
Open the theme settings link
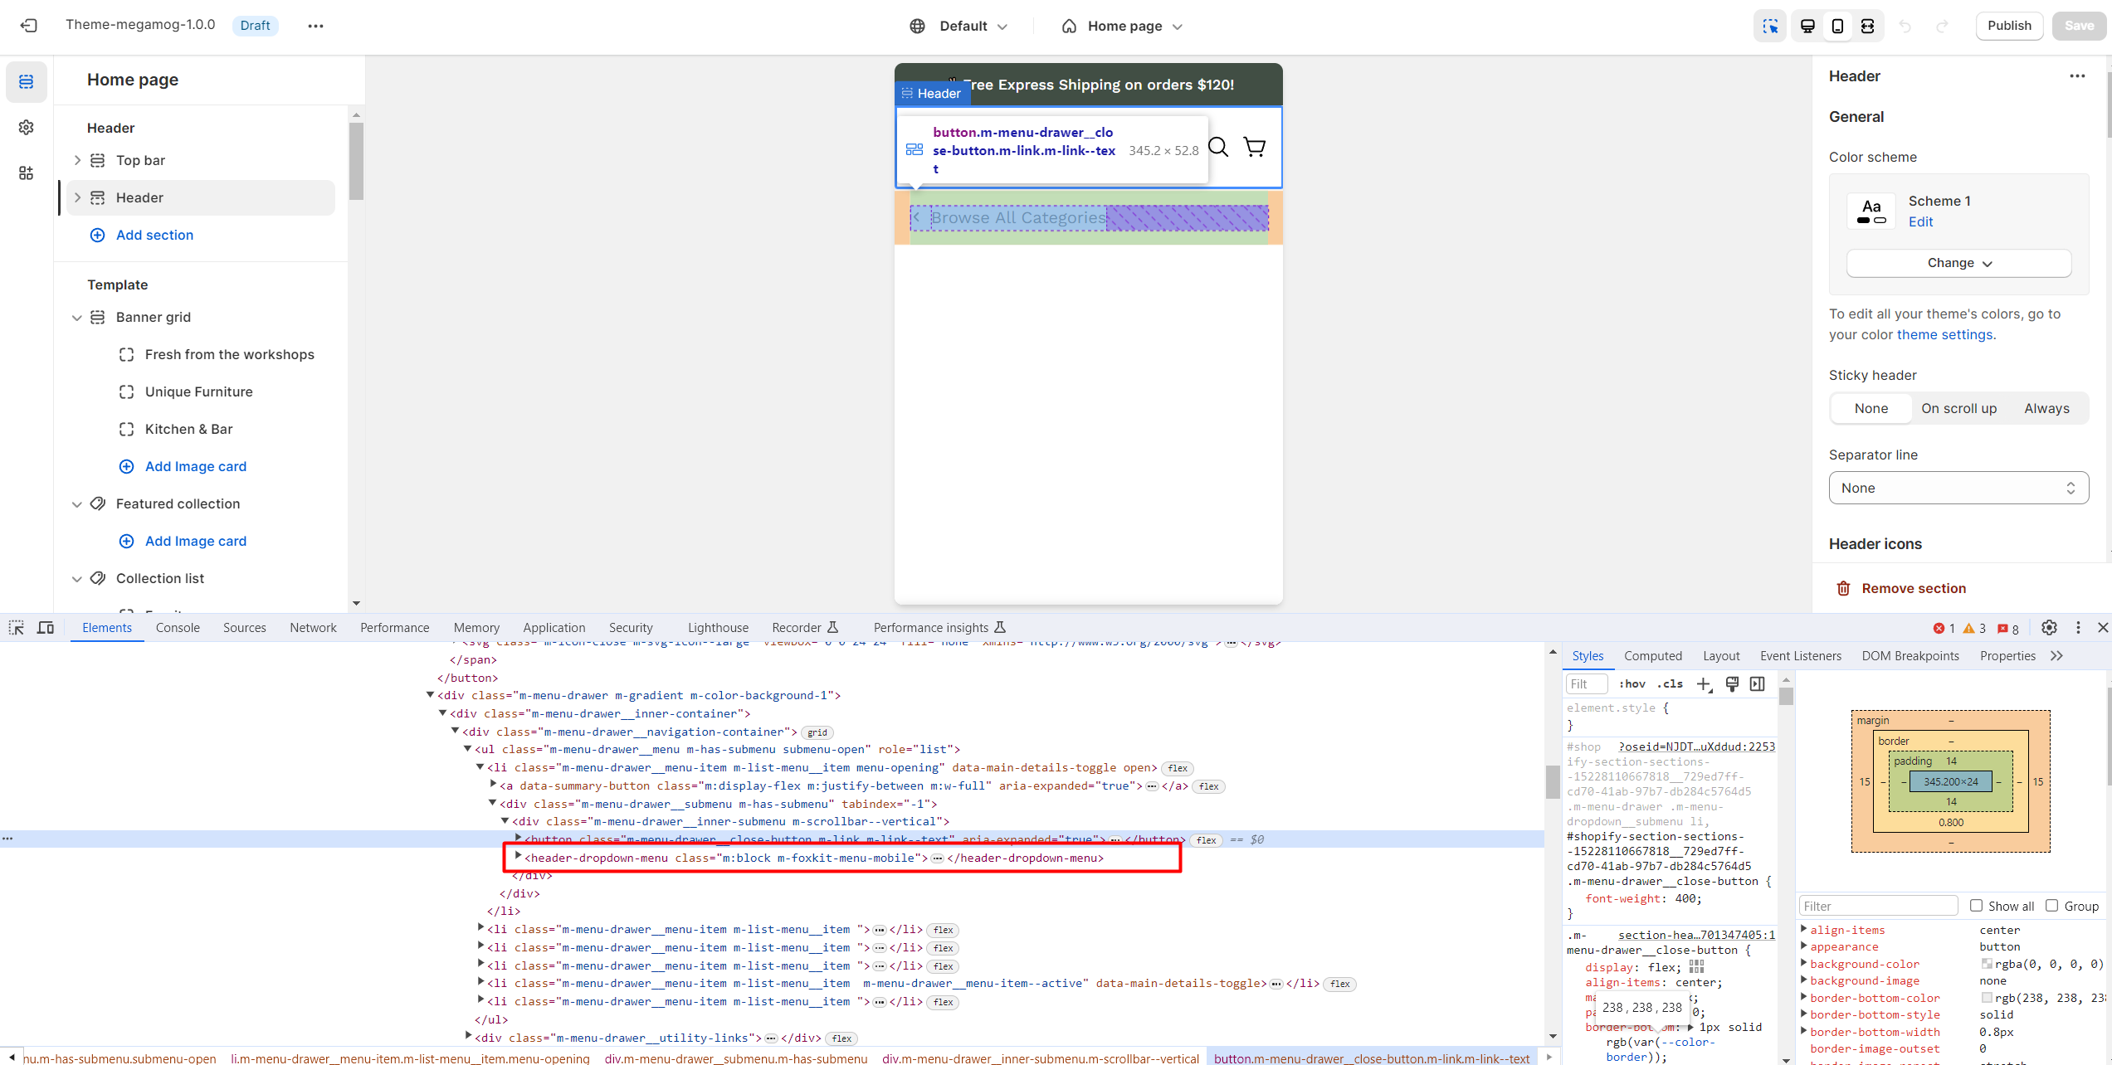1944,334
